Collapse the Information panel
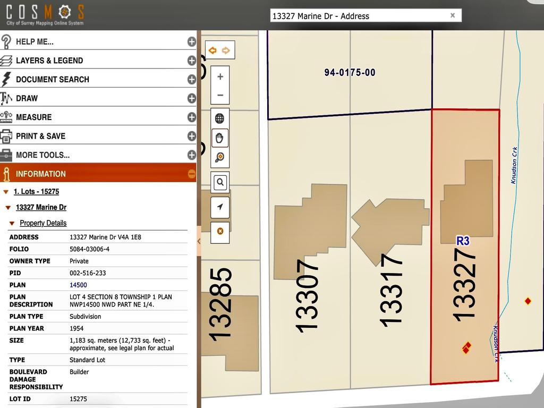The height and width of the screenshot is (408, 544). pyautogui.click(x=191, y=174)
